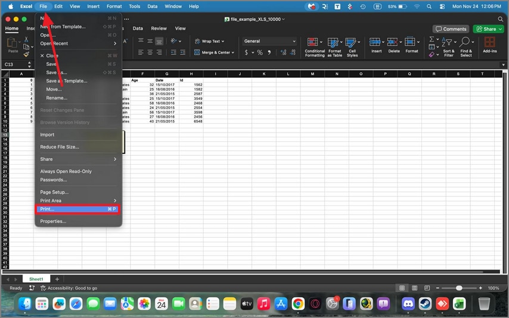Click the Format Painter brush icon
This screenshot has width=509, height=318.
[x=26, y=54]
